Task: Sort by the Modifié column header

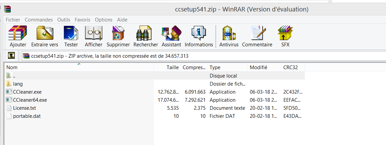Action: coord(264,67)
